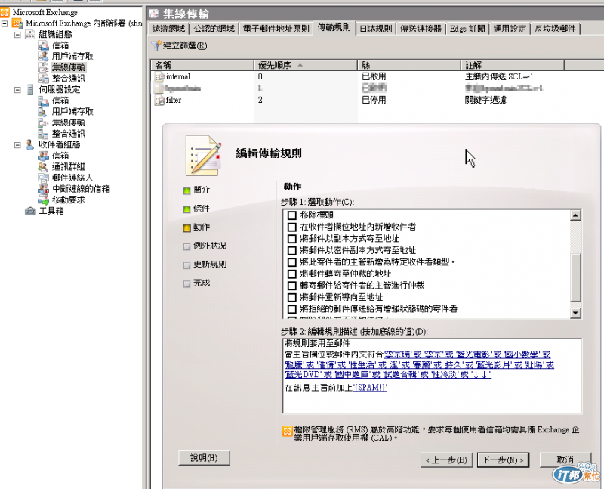Viewport: 604px width, 489px height.
Task: Click the RMS notice Exchange icon
Action: (288, 431)
